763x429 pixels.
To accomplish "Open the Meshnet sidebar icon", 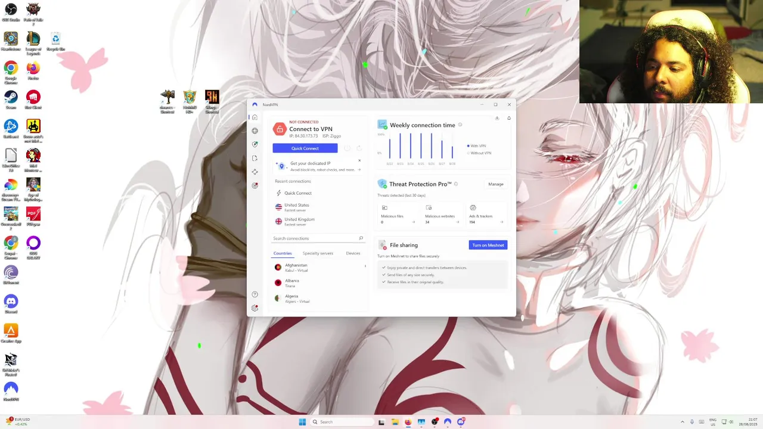I will coord(255,172).
